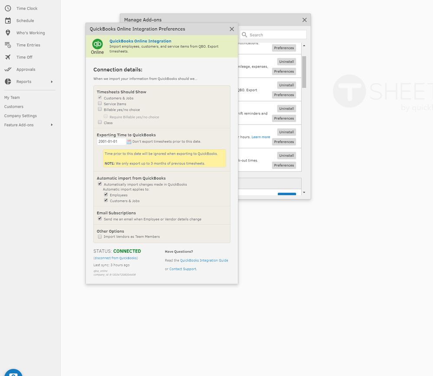
Task: Expand the Reports submenu arrow
Action: coord(52,82)
